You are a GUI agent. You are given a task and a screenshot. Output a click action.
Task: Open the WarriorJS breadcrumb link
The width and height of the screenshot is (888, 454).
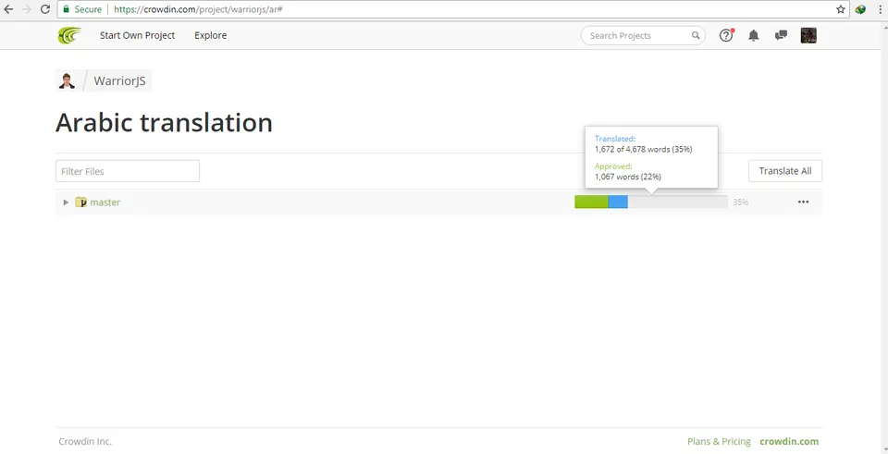tap(119, 81)
